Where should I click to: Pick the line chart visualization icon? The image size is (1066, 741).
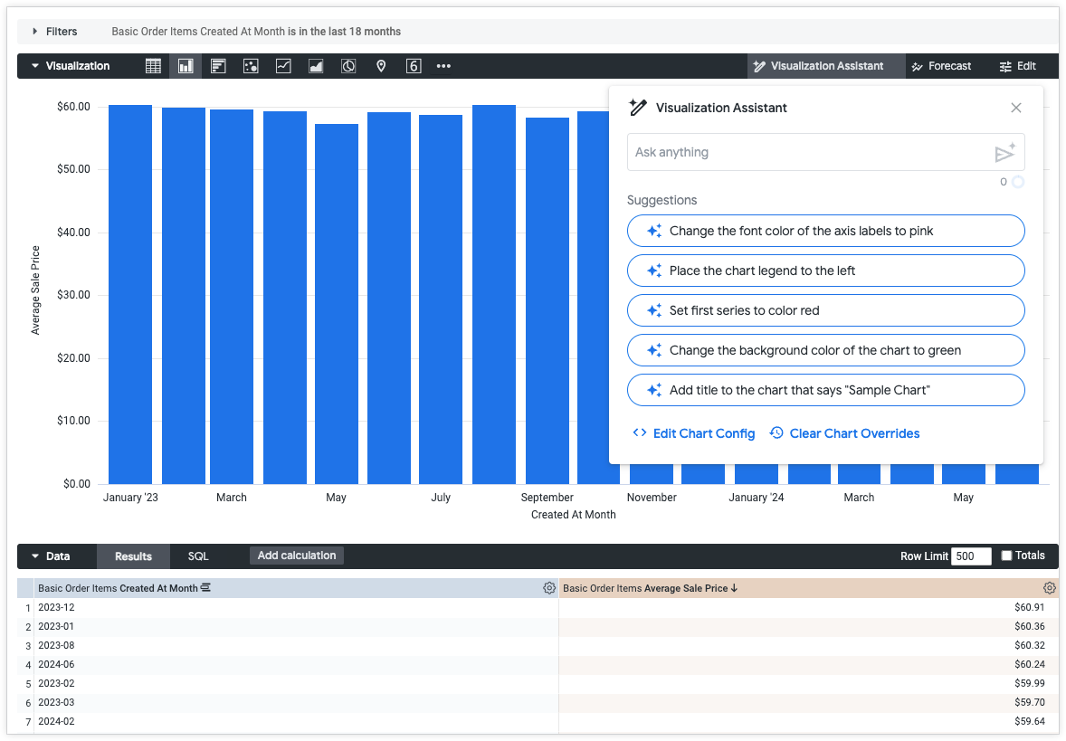tap(283, 66)
